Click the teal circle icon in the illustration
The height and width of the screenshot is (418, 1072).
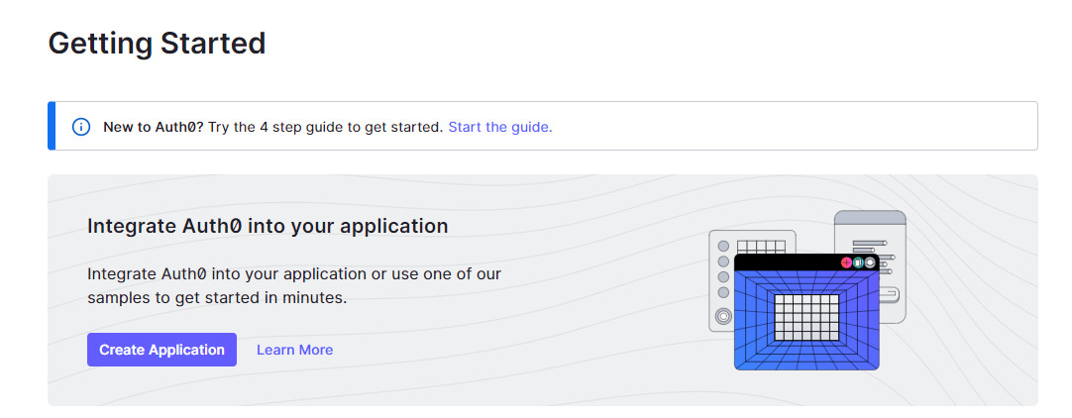[x=858, y=262]
